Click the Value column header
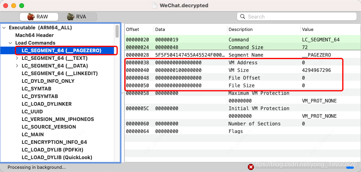Image resolution: width=361 pixels, height=172 pixels. click(308, 29)
